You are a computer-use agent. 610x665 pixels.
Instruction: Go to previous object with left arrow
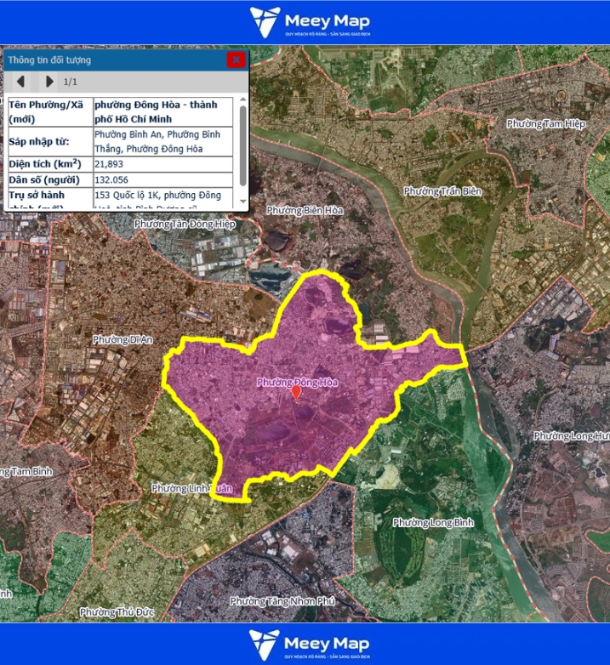tap(21, 82)
